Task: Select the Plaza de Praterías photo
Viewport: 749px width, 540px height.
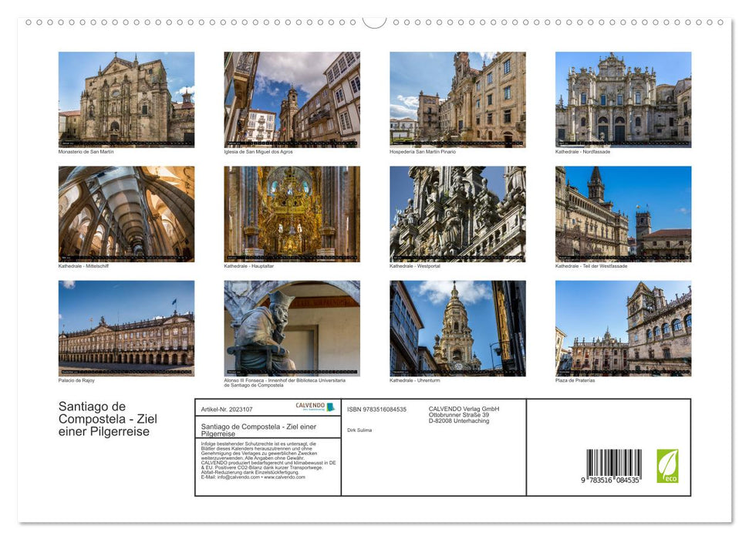Action: click(620, 327)
